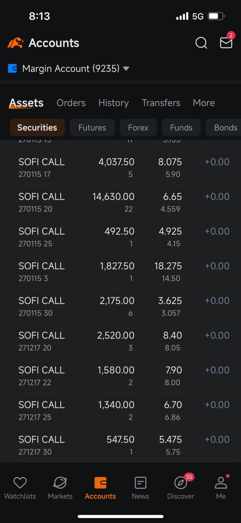
Task: Open the More tab
Action: pos(204,103)
